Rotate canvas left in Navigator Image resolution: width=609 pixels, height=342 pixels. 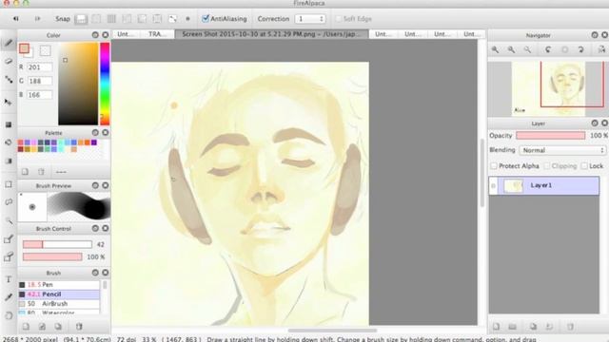point(548,49)
